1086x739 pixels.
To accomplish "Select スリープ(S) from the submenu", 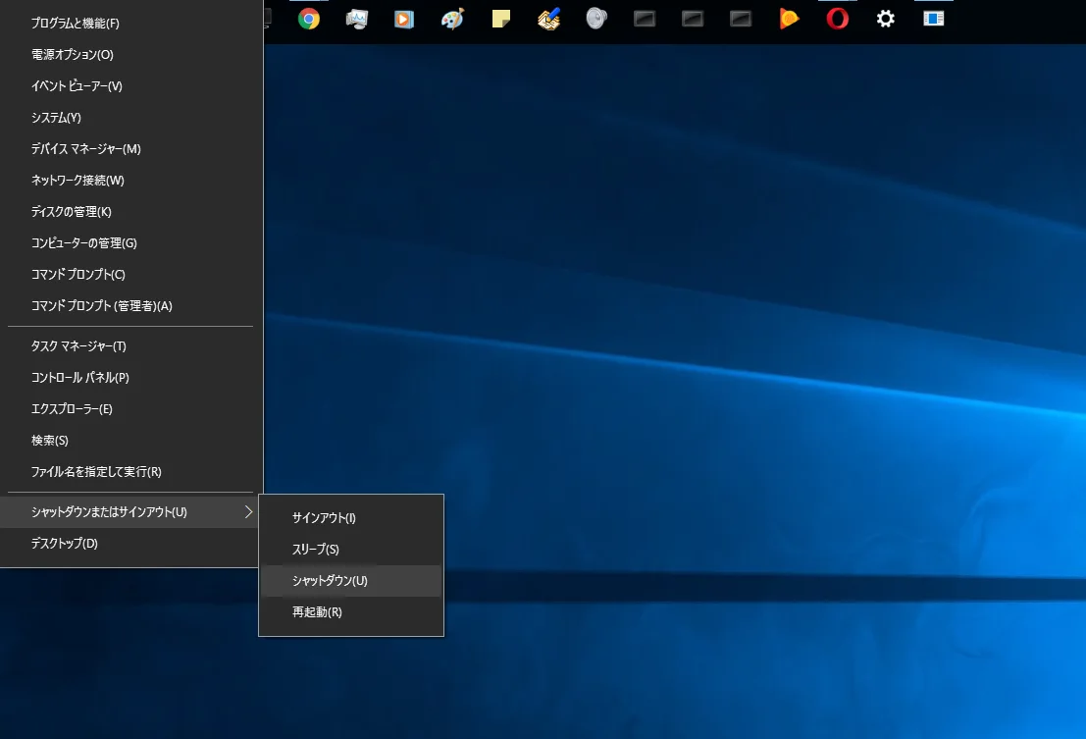I will pos(314,549).
